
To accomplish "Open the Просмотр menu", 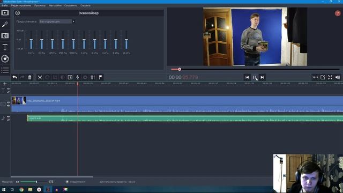I will point(40,5).
